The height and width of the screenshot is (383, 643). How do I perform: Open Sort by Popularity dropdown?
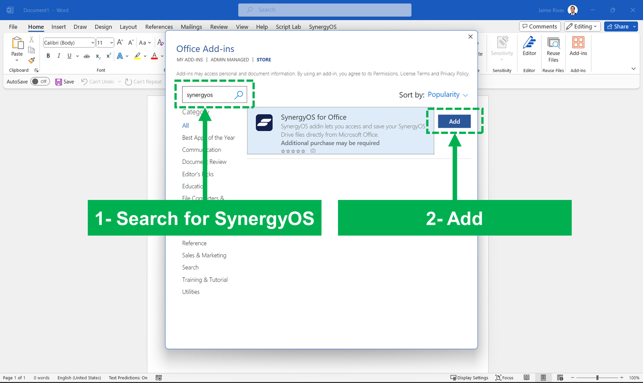(x=448, y=95)
